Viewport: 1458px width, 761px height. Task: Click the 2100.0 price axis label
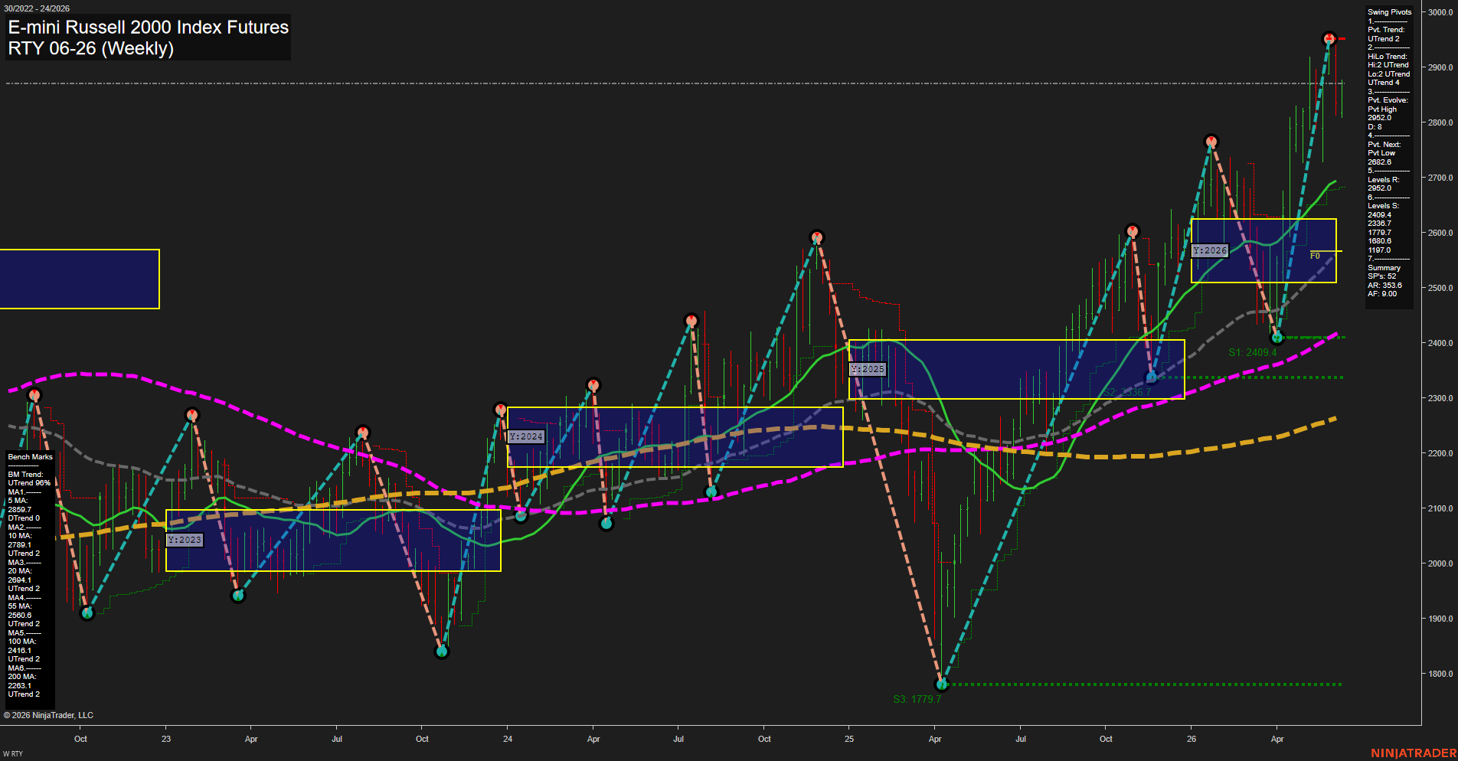click(x=1440, y=508)
